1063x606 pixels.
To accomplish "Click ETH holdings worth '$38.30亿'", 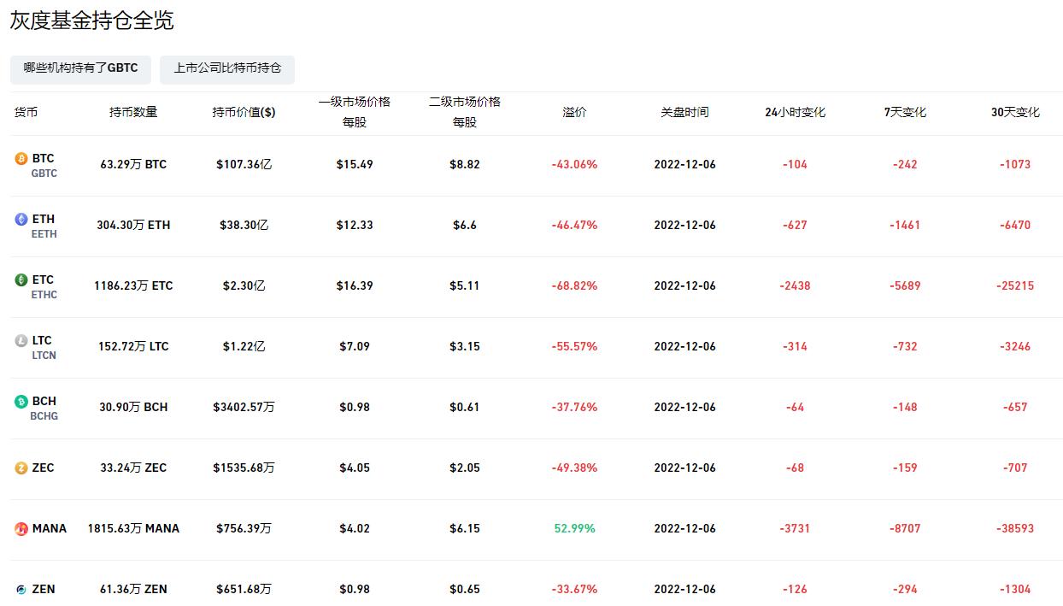I will (244, 225).
